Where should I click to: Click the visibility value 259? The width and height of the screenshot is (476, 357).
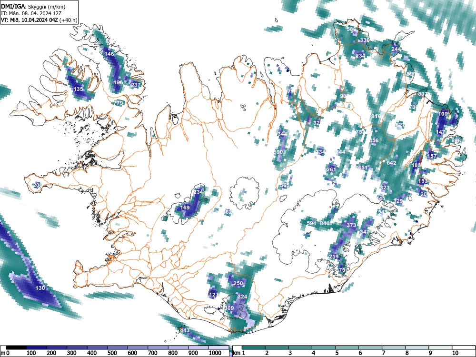(334, 257)
